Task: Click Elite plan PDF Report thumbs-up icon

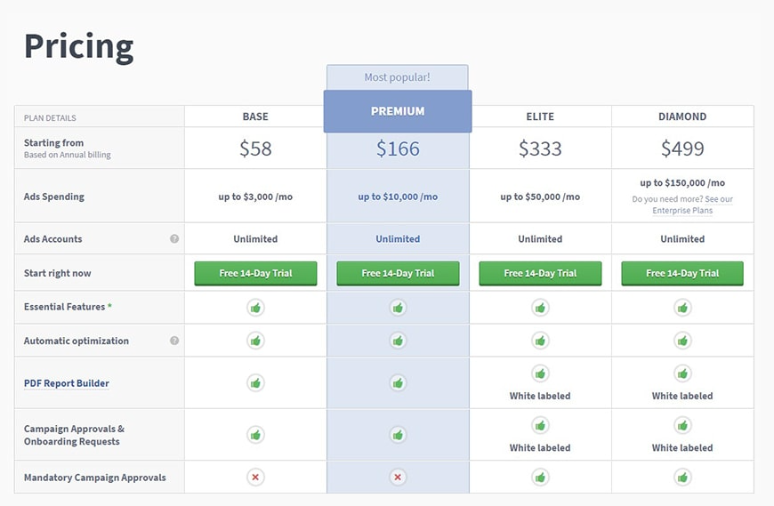Action: pos(540,373)
